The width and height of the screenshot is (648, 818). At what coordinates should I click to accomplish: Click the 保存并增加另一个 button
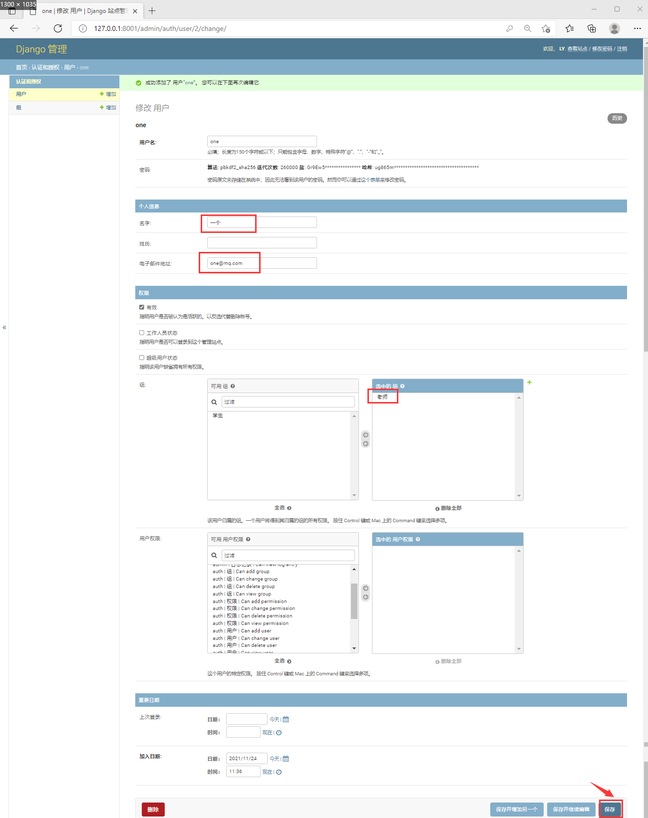point(517,810)
